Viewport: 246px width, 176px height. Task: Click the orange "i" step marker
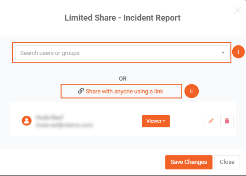238,52
